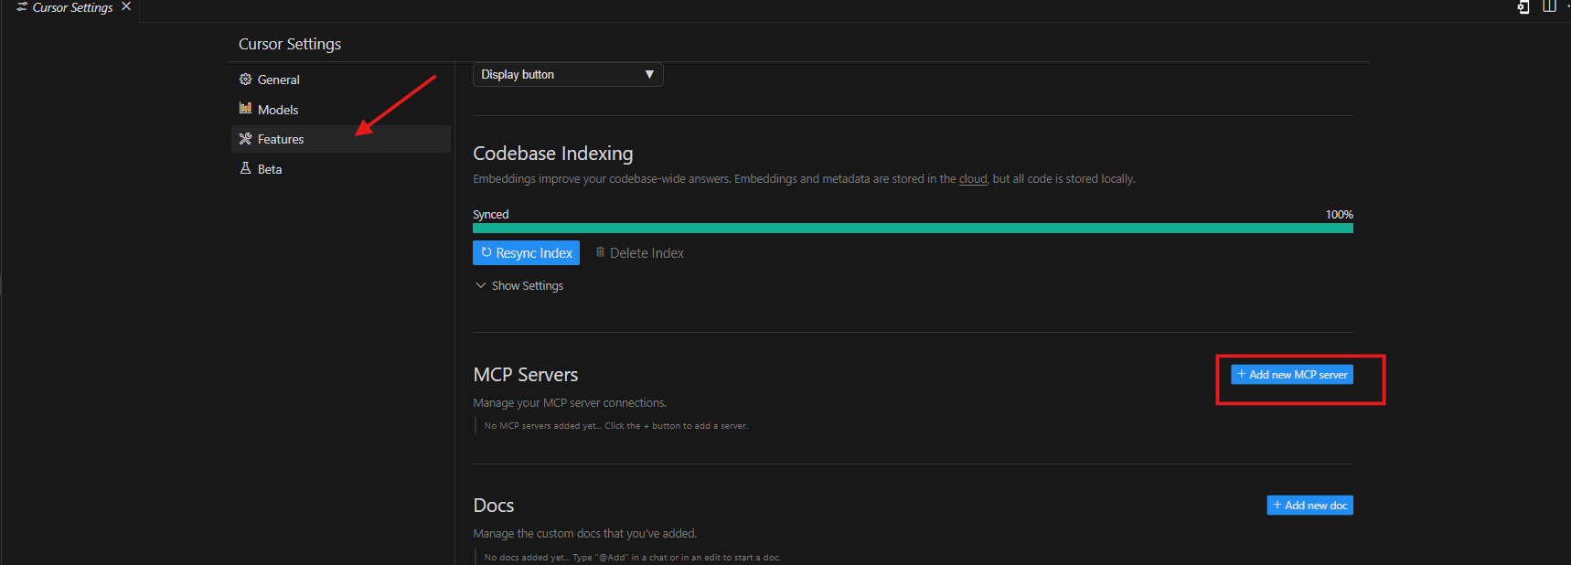Follow the cloud link in the embeddings description
The width and height of the screenshot is (1571, 565).
click(973, 179)
